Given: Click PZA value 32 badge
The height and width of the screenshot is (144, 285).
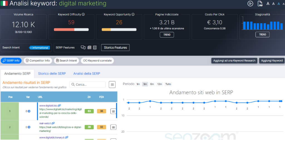Looking at the screenshot, I should click(101, 127).
